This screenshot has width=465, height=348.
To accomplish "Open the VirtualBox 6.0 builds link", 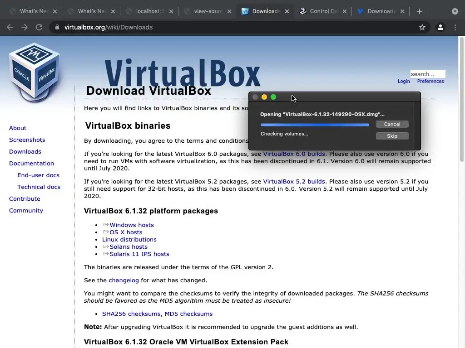I will click(294, 154).
